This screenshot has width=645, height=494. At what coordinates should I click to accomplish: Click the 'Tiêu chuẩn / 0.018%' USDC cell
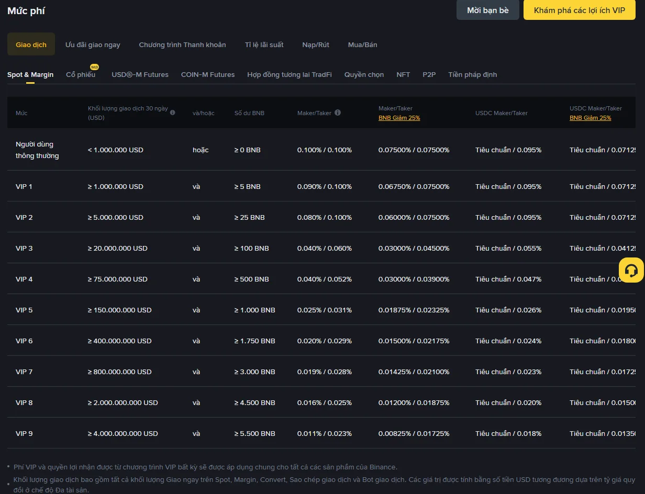pyautogui.click(x=508, y=433)
